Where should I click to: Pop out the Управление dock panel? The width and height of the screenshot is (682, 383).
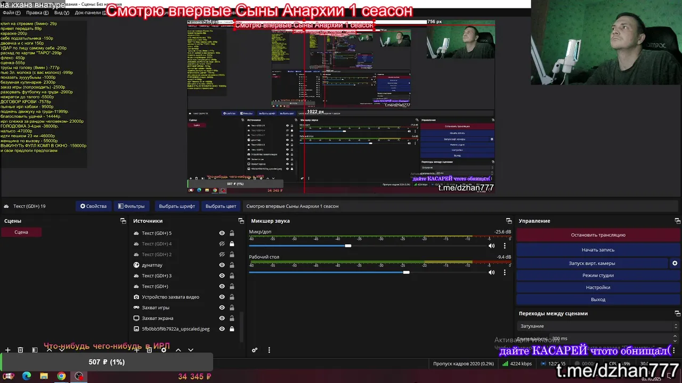[x=678, y=221]
